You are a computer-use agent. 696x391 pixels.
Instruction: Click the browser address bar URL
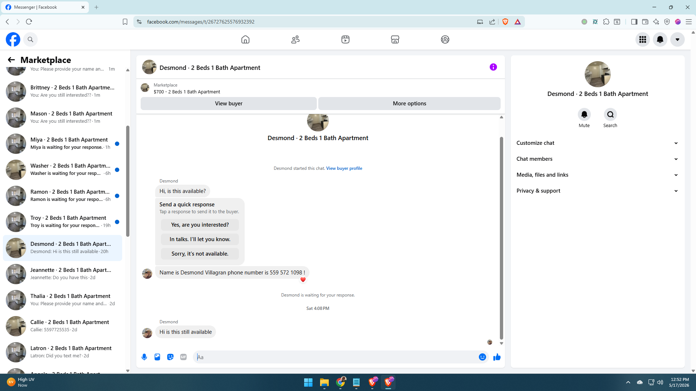[x=201, y=22]
